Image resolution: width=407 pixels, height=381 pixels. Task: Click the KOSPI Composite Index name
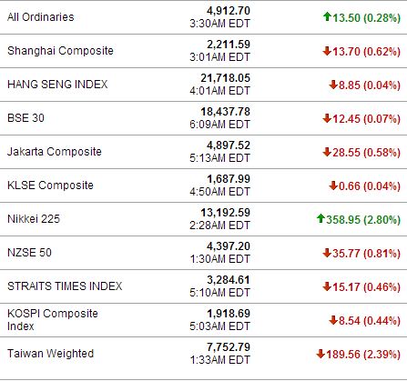[53, 320]
